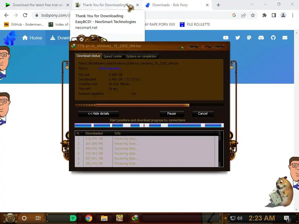Switch to Chrome on the taskbar
This screenshot has width=299, height=224.
coord(89,218)
